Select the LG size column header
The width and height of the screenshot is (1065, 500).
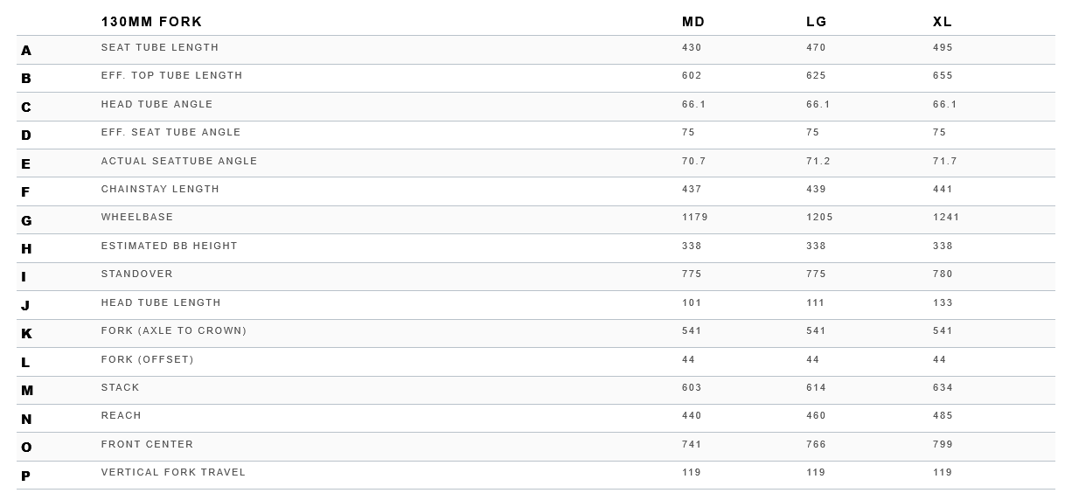(x=817, y=22)
